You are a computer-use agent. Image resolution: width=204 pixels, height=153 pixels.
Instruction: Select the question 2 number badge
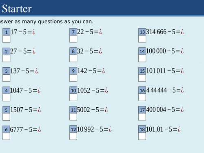(x=7, y=51)
